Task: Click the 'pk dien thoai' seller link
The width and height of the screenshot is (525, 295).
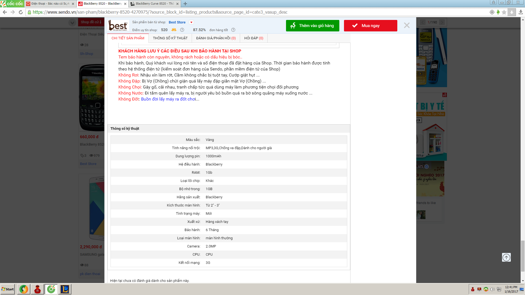Action: pyautogui.click(x=90, y=274)
